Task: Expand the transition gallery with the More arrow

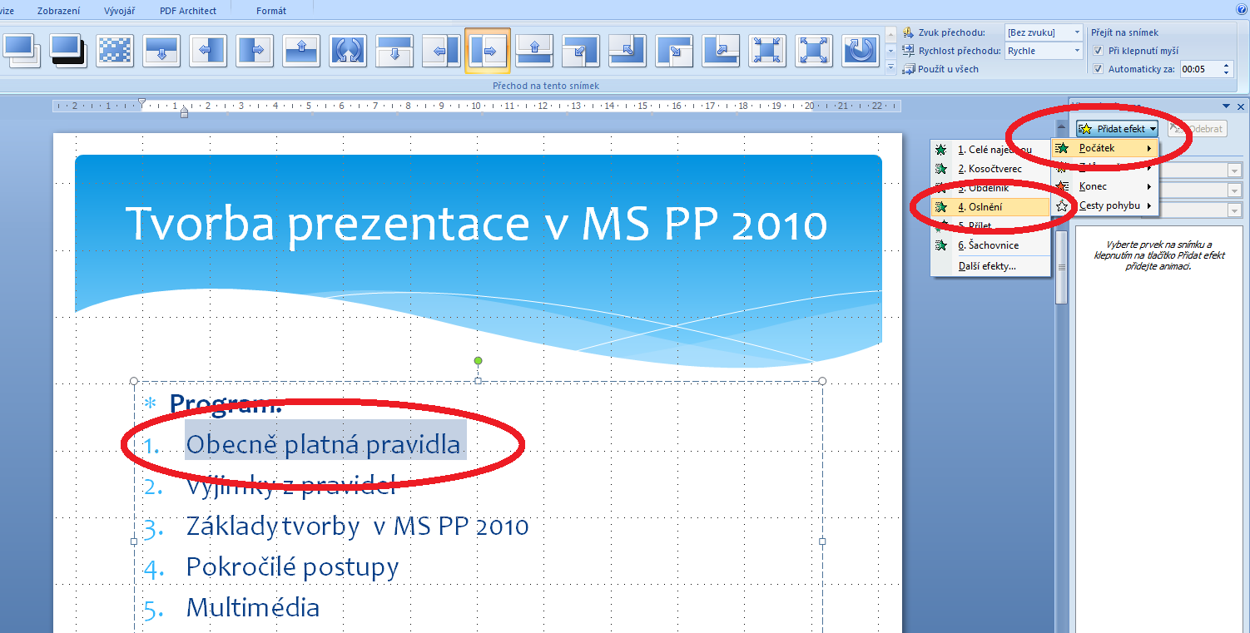Action: click(891, 67)
